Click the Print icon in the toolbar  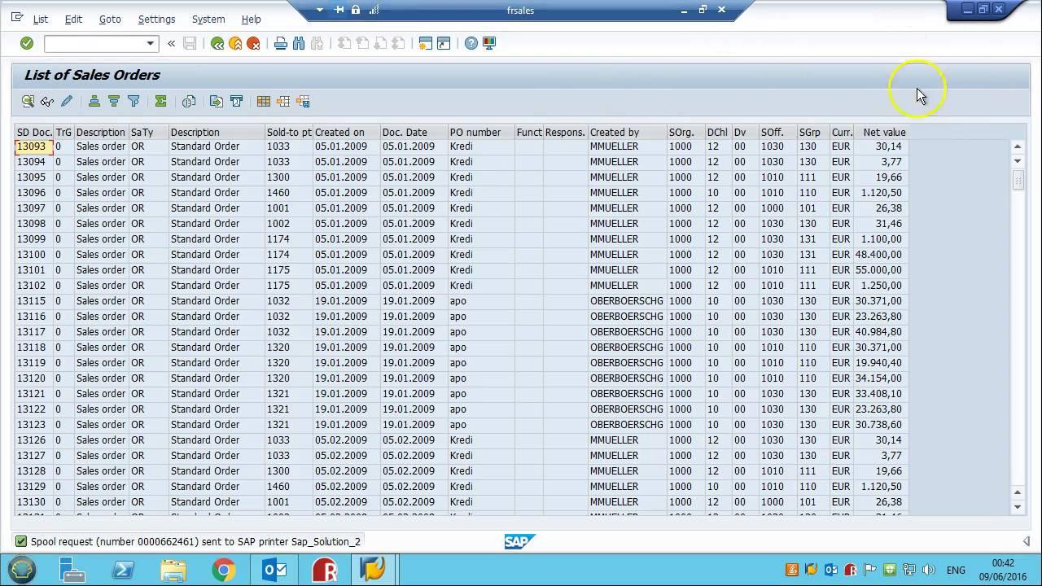[279, 43]
